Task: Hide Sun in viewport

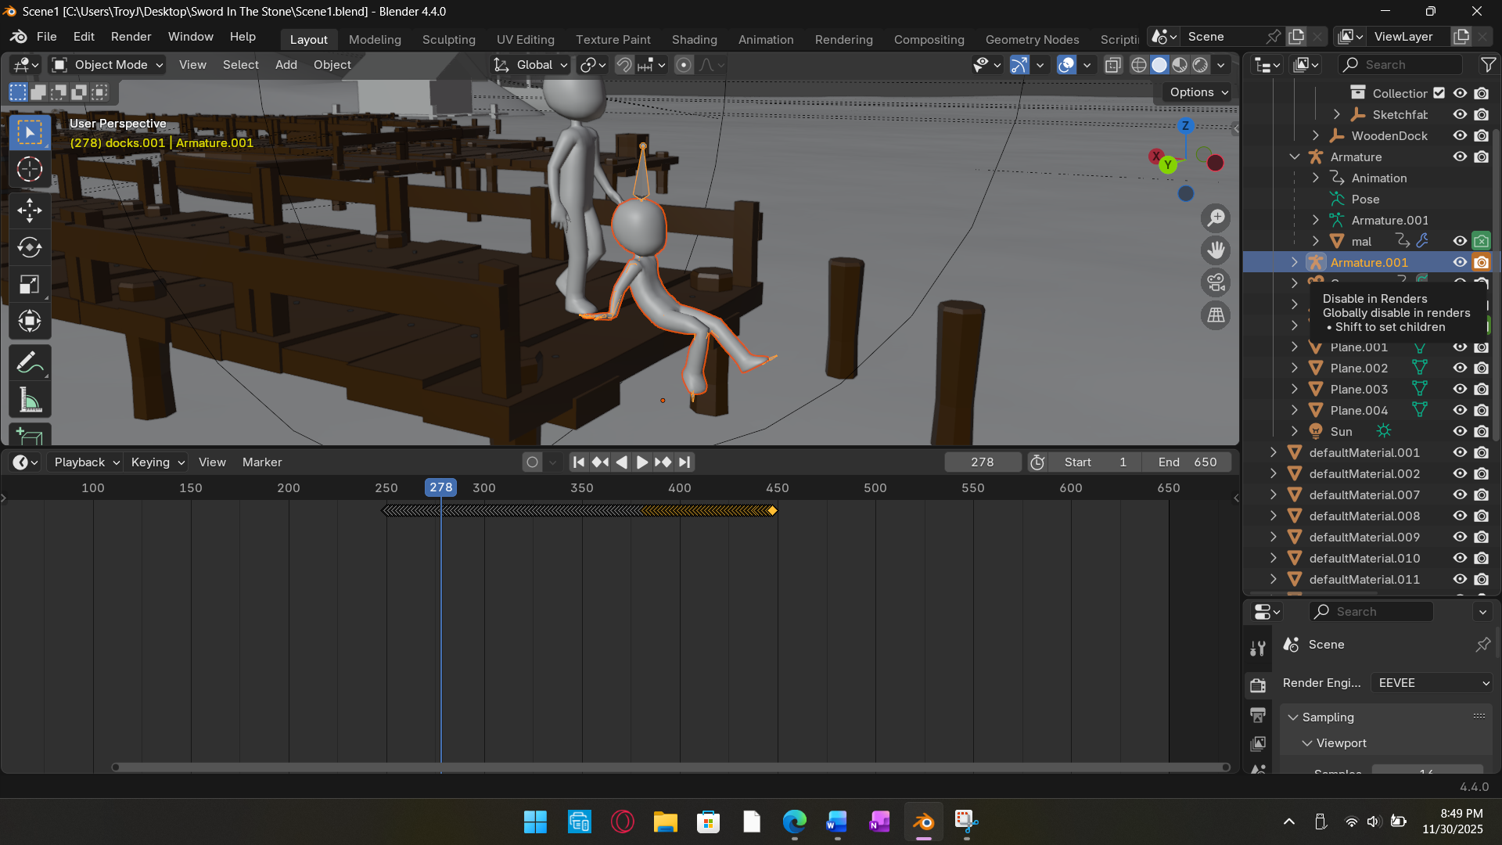Action: [x=1460, y=431]
